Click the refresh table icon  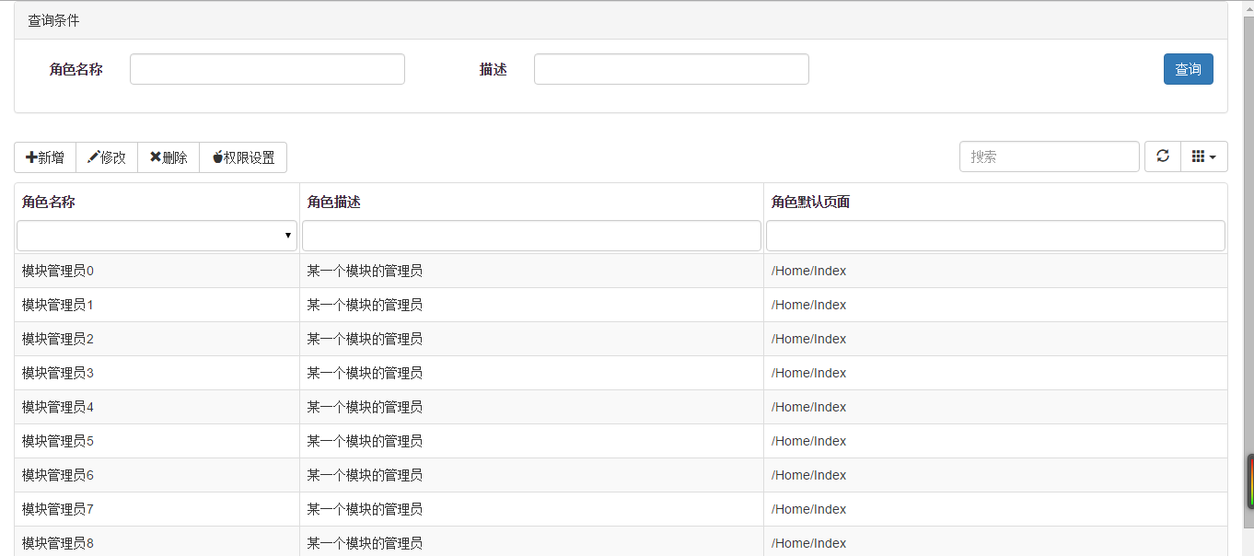[x=1163, y=156]
